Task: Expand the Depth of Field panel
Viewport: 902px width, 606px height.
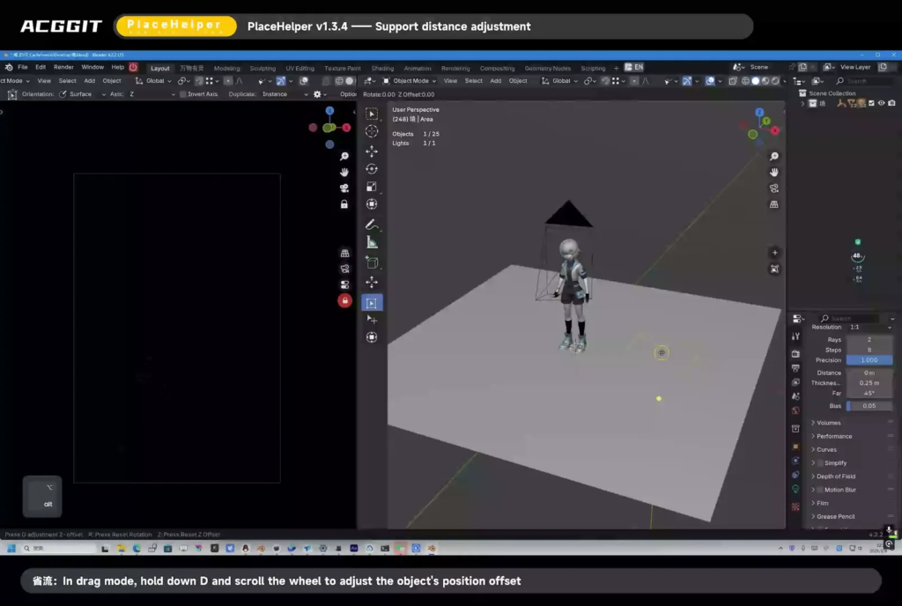Action: 836,477
